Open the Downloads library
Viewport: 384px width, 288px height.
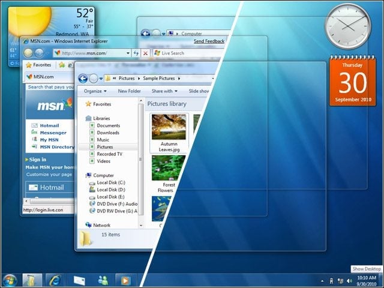pyautogui.click(x=104, y=133)
